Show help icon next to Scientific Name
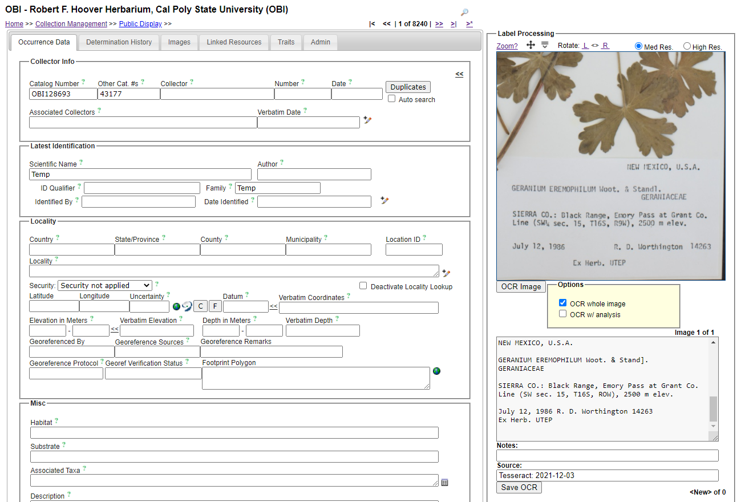 click(81, 163)
